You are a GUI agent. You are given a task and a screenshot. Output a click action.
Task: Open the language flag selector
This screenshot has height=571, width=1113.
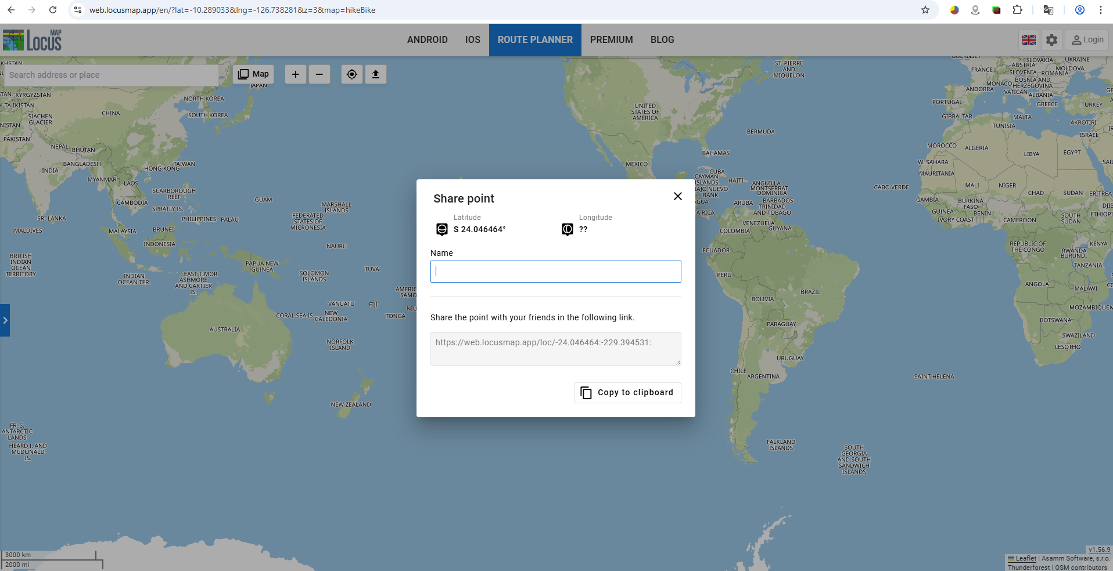coord(1029,40)
